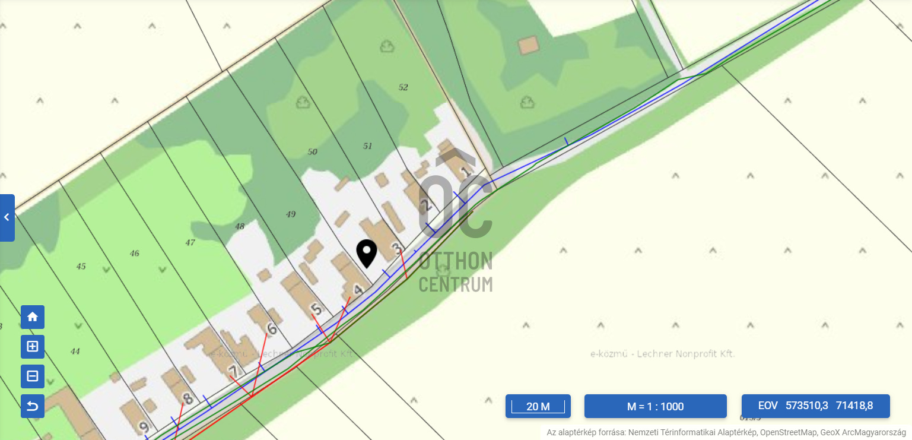Image resolution: width=912 pixels, height=440 pixels.
Task: Click the building in the upper forest parcel
Action: (x=528, y=45)
